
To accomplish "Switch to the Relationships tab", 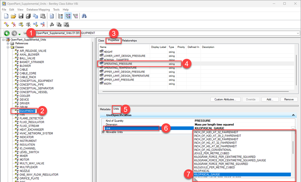I will [129, 40].
